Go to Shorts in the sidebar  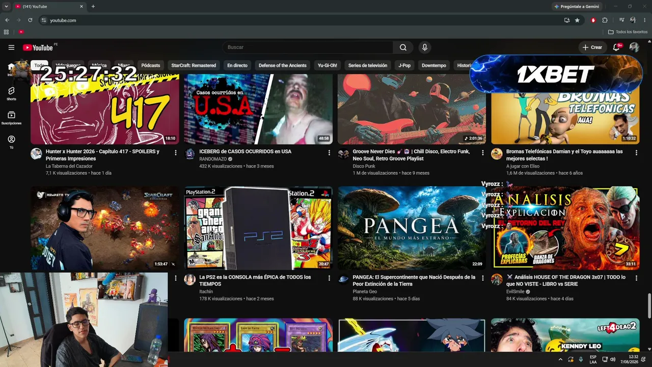click(x=11, y=93)
